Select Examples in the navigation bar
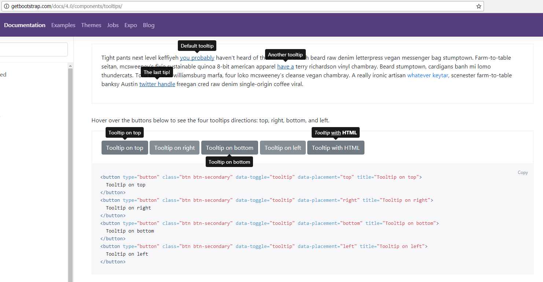 click(63, 25)
